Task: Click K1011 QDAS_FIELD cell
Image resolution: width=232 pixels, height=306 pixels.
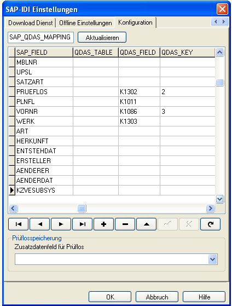Action: click(x=139, y=102)
